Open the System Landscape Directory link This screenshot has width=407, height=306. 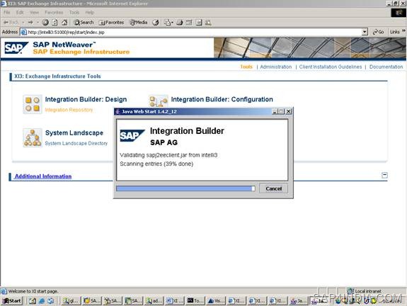click(76, 143)
